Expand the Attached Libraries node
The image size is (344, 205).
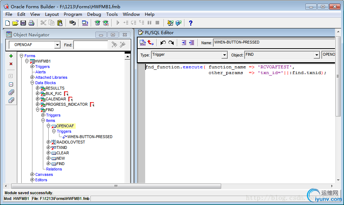pos(32,77)
